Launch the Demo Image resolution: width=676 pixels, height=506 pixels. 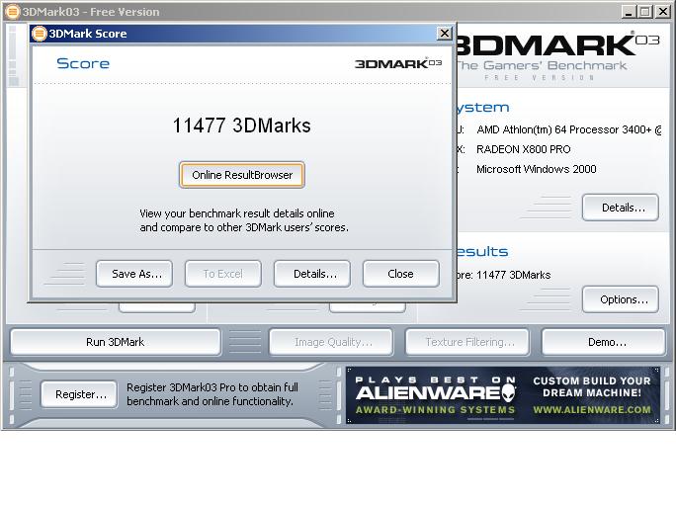click(604, 342)
